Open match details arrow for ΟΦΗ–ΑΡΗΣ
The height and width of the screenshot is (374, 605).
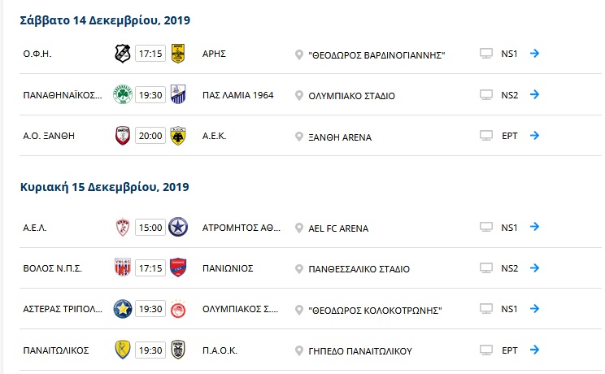click(534, 54)
